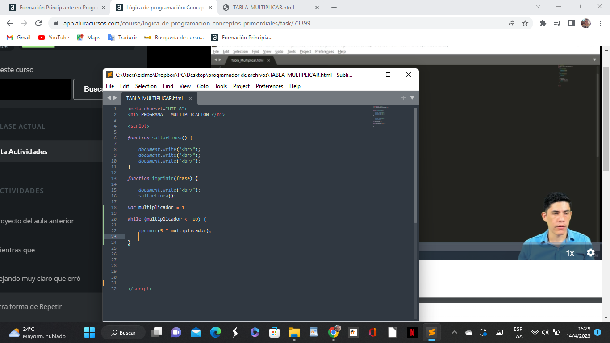The width and height of the screenshot is (610, 343).
Task: Add new Sublime tab with plus icon
Action: point(404,98)
